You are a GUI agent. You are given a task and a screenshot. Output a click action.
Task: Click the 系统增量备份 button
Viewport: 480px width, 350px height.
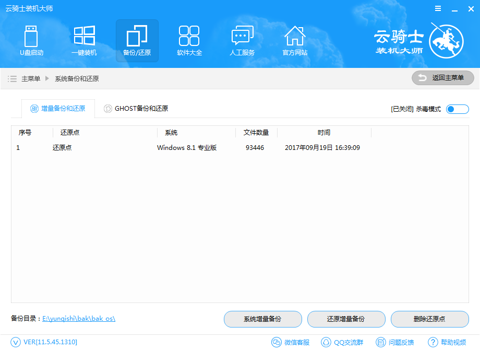point(263,319)
